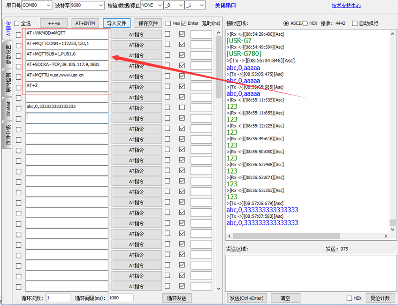Click the 循环次数 loop count input field
Viewport: 398px width, 305px height.
59,298
